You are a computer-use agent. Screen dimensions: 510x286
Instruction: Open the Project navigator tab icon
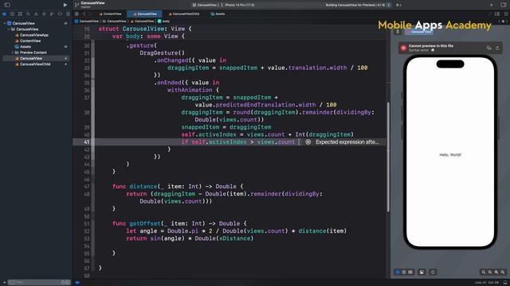[x=4, y=14]
